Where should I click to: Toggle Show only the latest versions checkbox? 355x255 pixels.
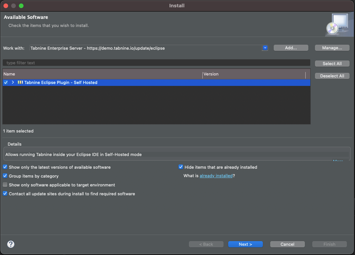5,167
